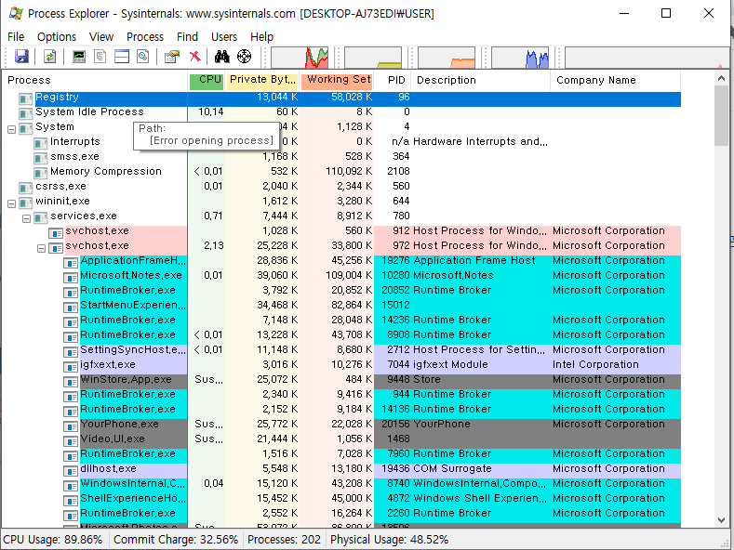Open the Find menu
The width and height of the screenshot is (734, 550).
[x=187, y=37]
